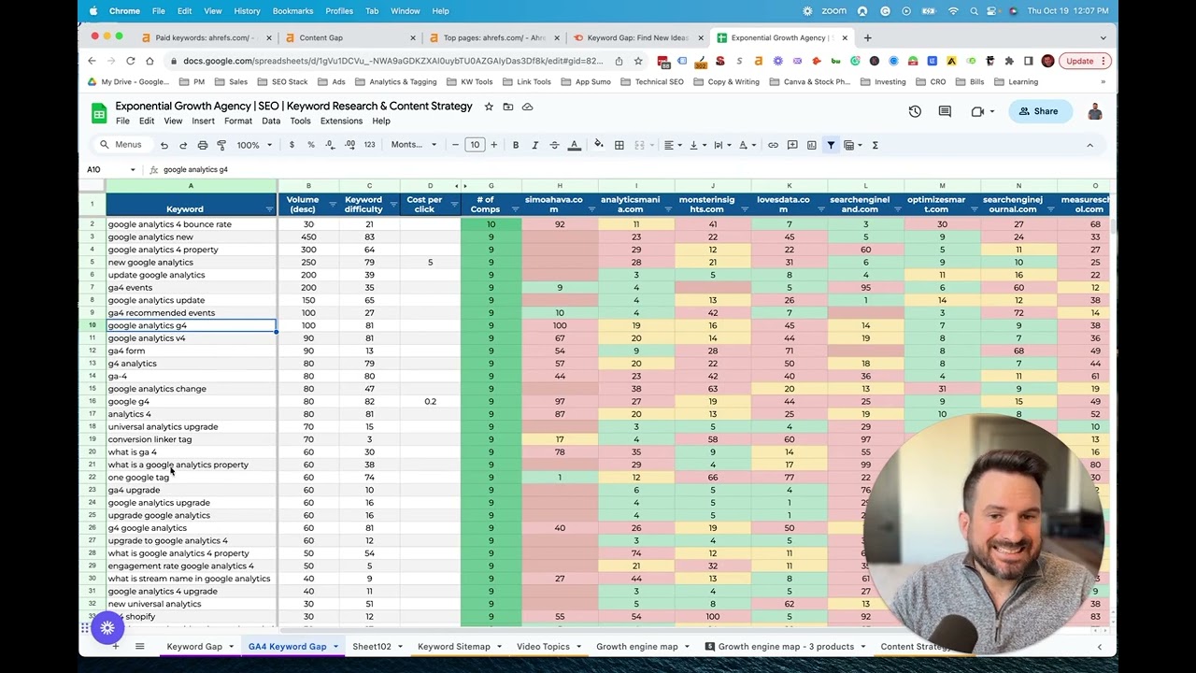Open fill color picker
This screenshot has width=1196, height=673.
pyautogui.click(x=598, y=145)
